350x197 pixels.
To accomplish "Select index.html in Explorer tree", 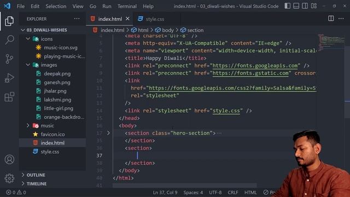I will [52, 143].
